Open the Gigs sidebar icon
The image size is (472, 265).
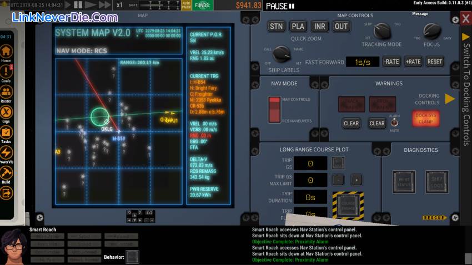click(6, 113)
